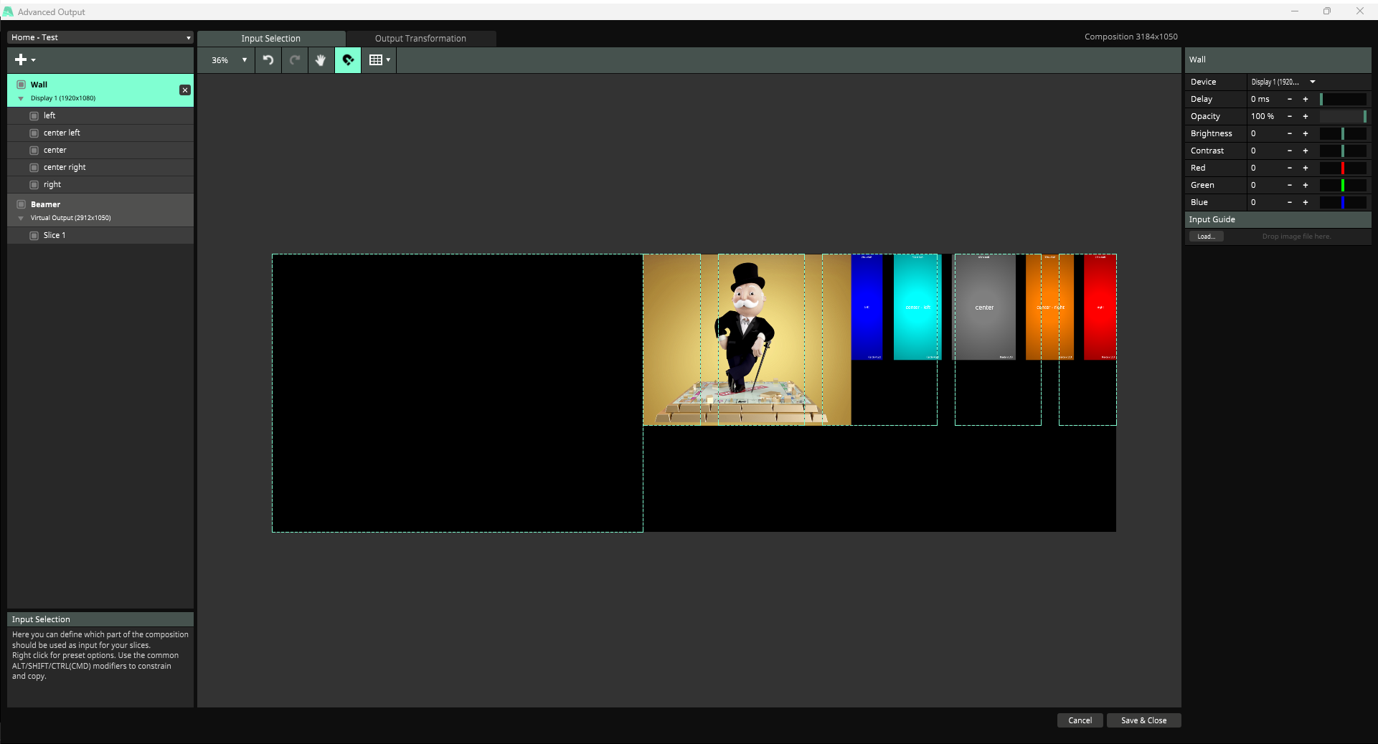
Task: Increase Brightness with the plus button
Action: [1306, 134]
